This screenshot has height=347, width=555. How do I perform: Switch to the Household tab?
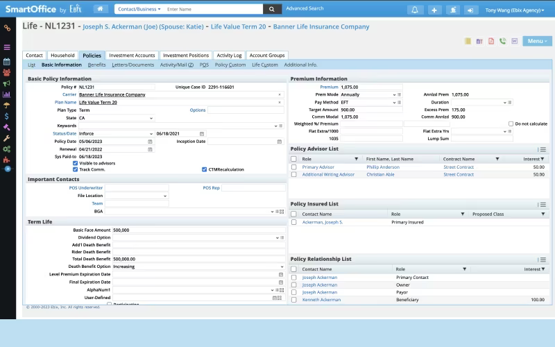point(62,56)
